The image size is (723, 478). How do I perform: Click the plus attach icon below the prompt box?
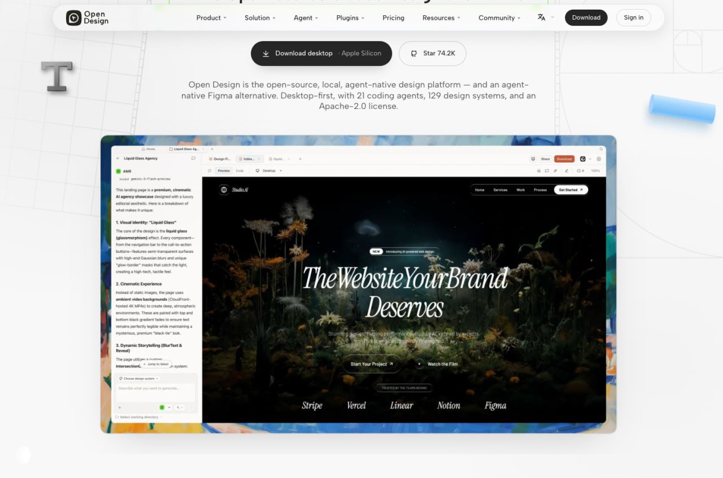(119, 407)
